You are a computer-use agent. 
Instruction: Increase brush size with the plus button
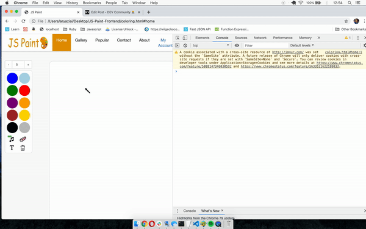[28, 65]
